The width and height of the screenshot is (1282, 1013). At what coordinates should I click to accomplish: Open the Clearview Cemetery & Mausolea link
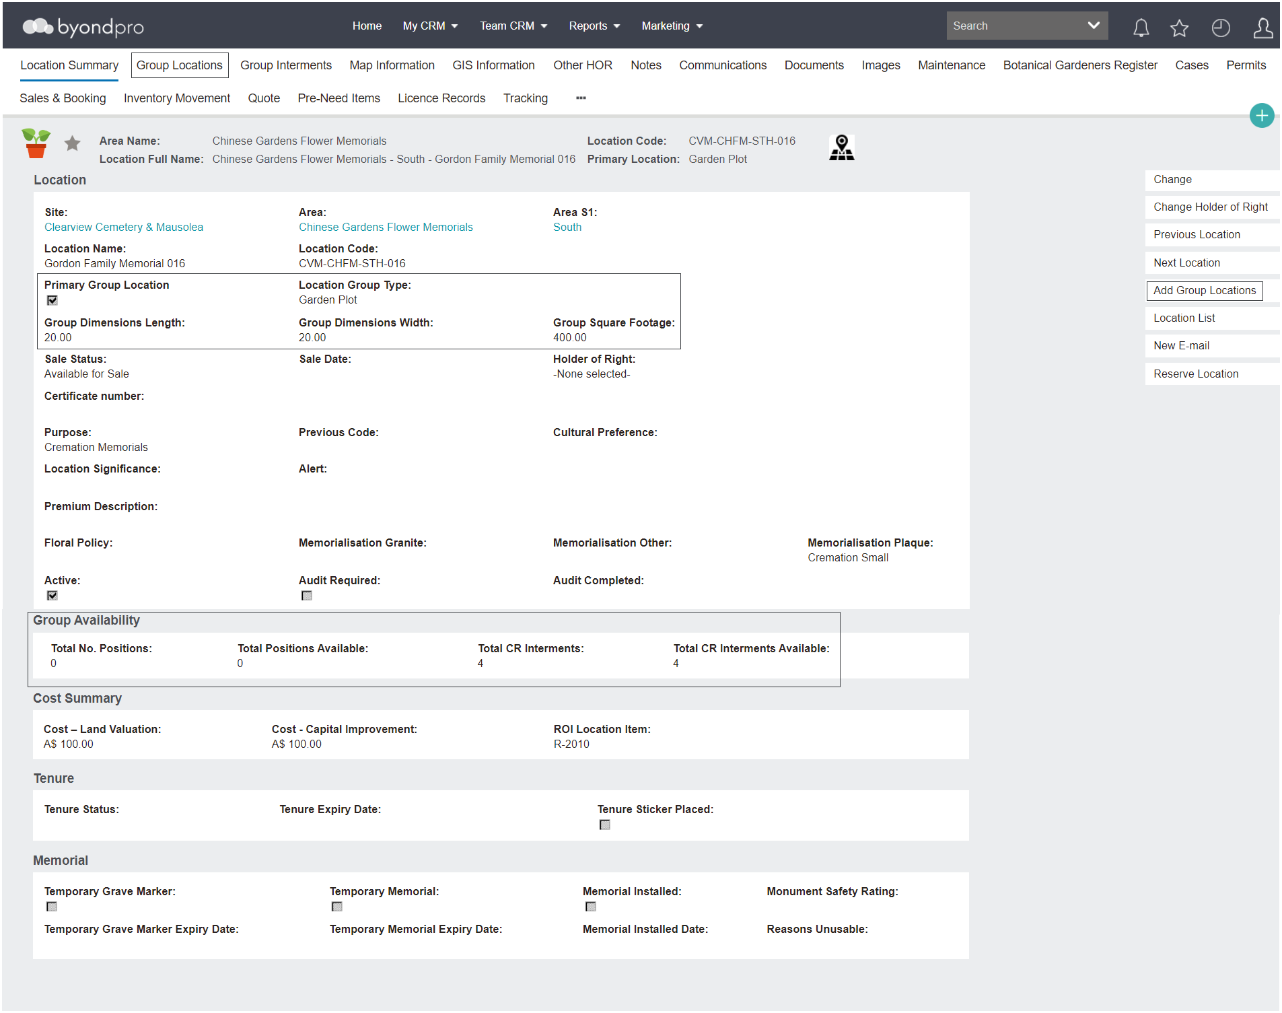(124, 228)
